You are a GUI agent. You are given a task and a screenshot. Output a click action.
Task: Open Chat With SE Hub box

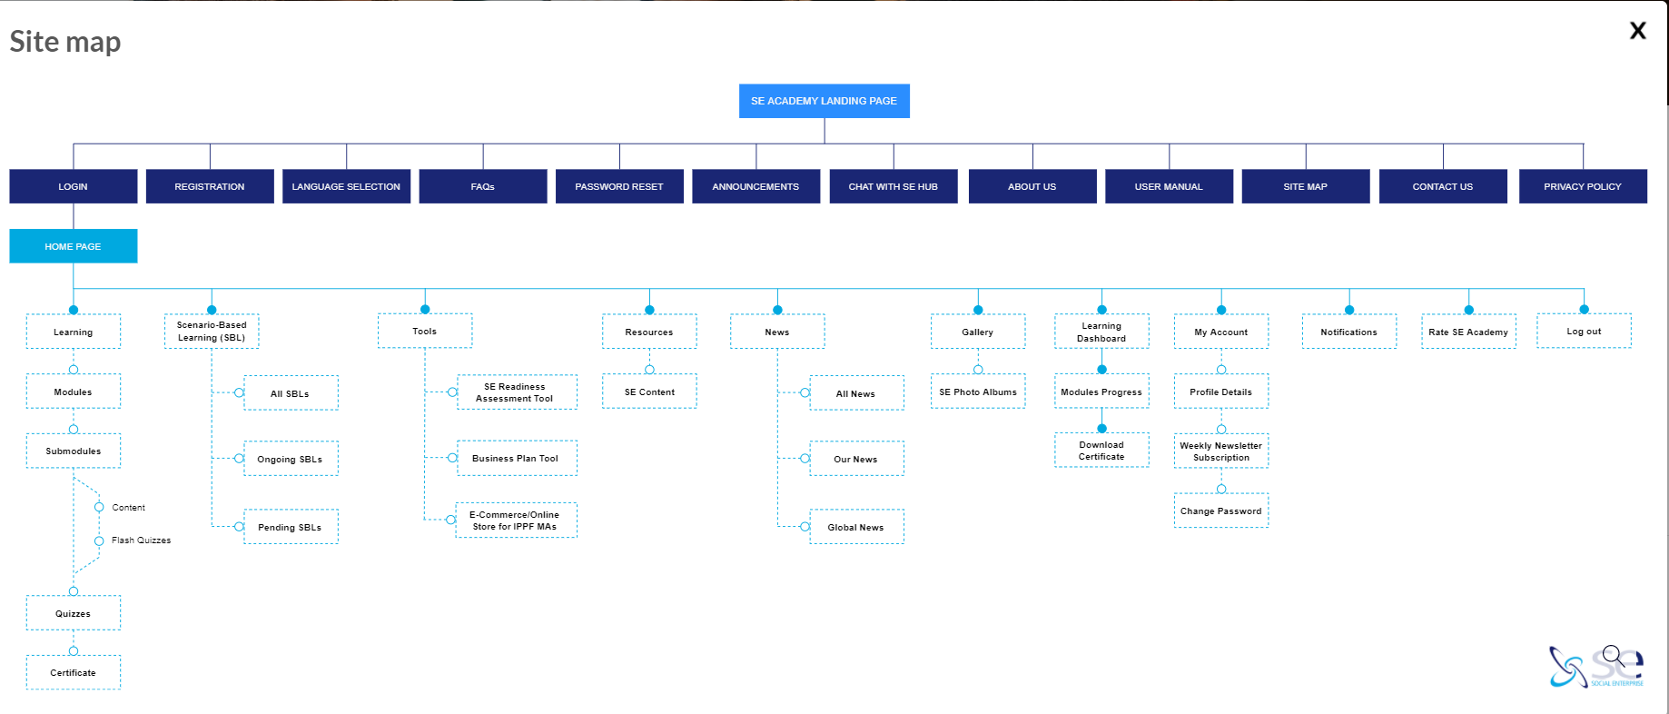[894, 186]
